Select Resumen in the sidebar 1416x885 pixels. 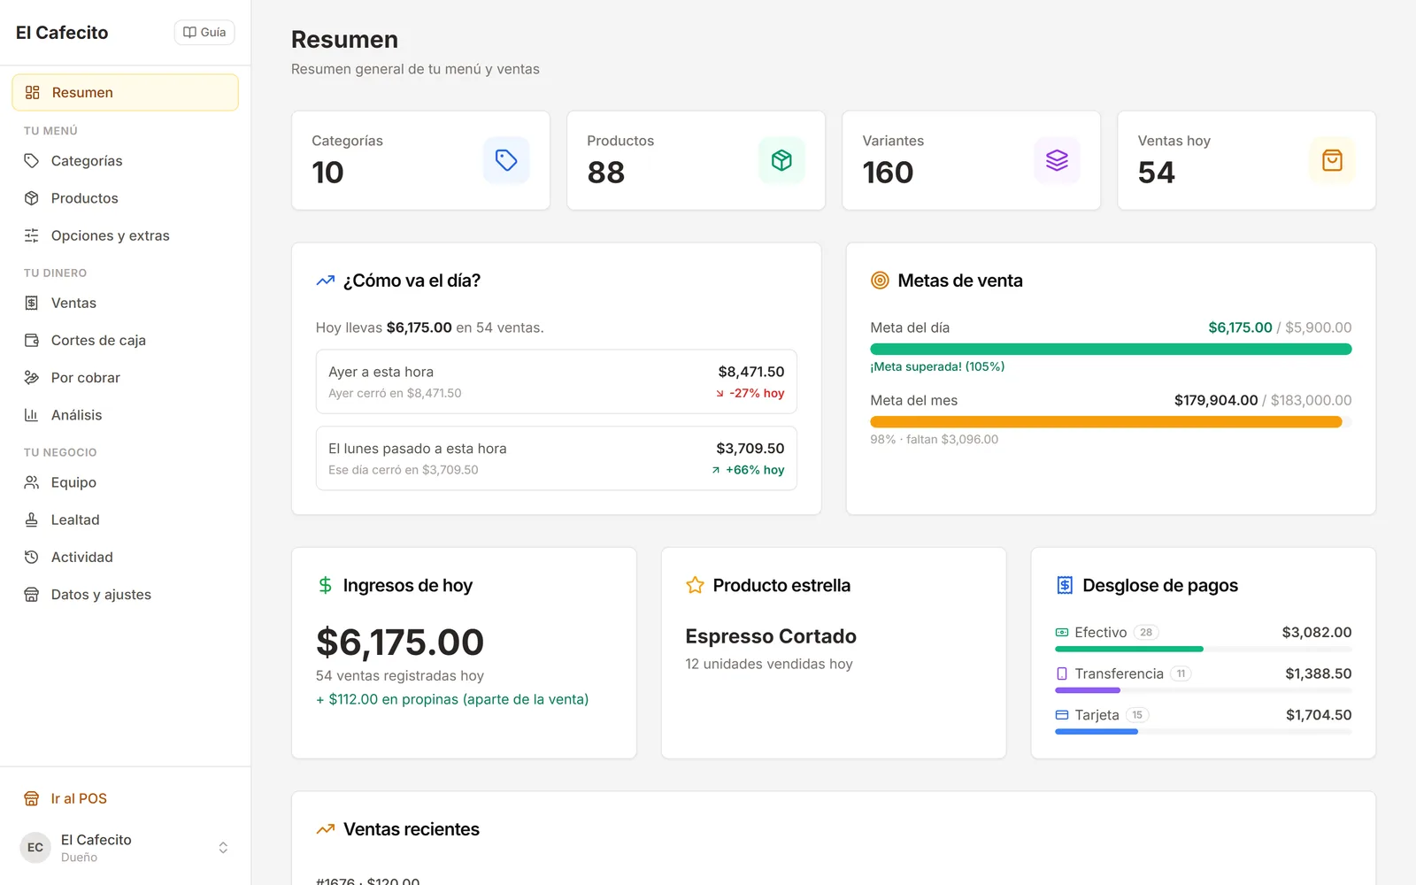coord(125,92)
